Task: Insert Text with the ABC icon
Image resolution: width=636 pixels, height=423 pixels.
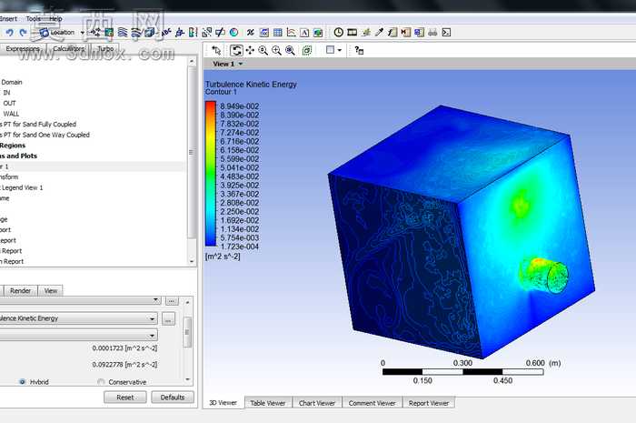Action: coord(165,33)
